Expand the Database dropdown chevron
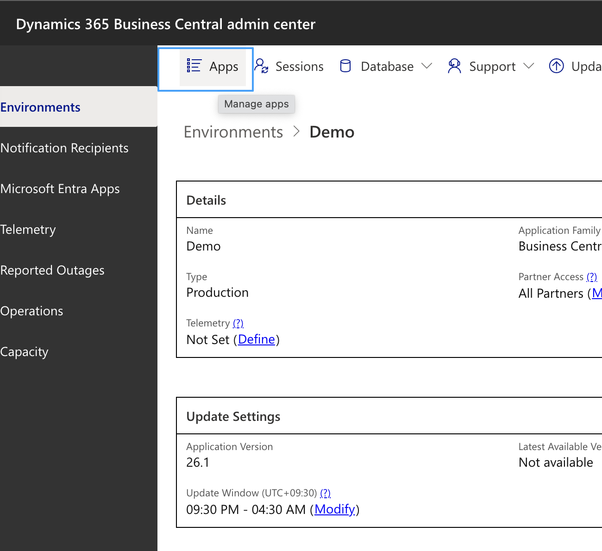 click(427, 66)
